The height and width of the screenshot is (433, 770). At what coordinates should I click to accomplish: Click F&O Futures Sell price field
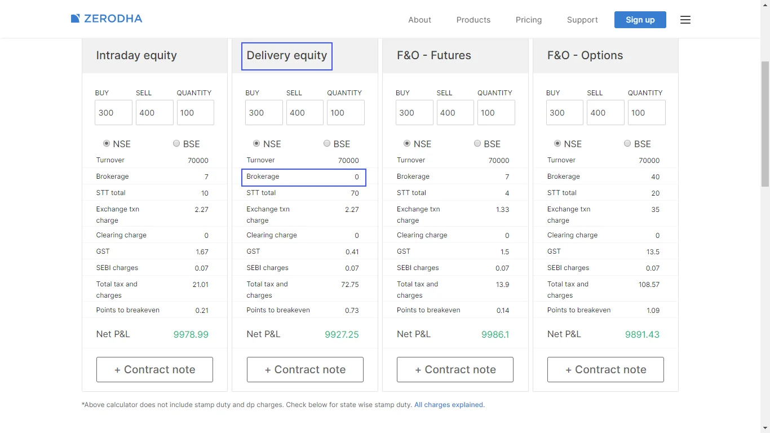click(x=455, y=113)
